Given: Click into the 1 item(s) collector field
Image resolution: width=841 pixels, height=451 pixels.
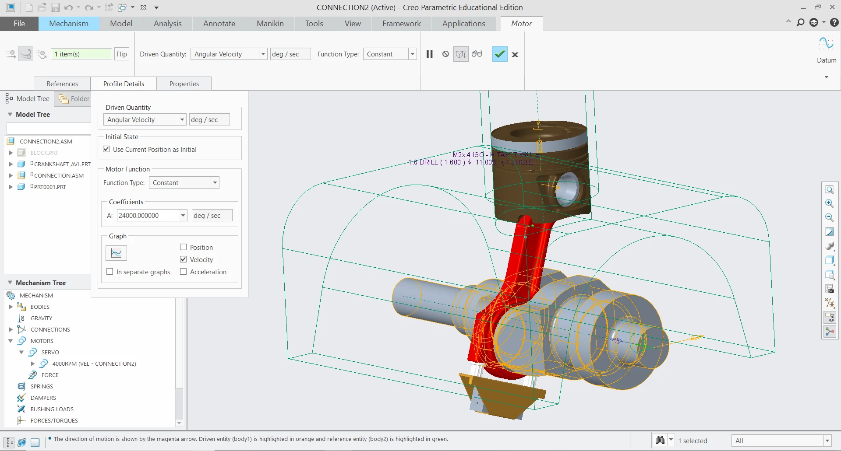Looking at the screenshot, I should pos(81,54).
